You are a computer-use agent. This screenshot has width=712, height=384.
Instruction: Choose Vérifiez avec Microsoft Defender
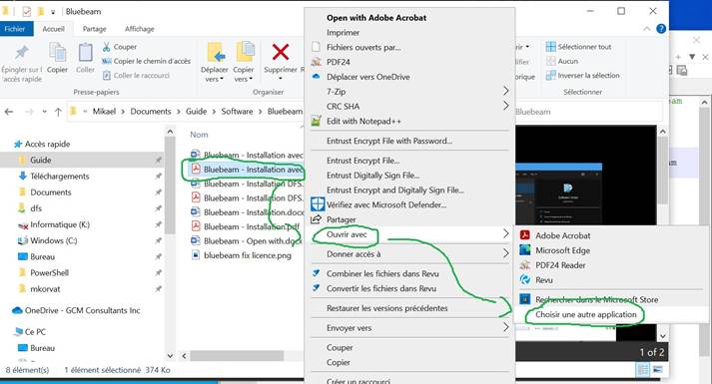coord(386,204)
